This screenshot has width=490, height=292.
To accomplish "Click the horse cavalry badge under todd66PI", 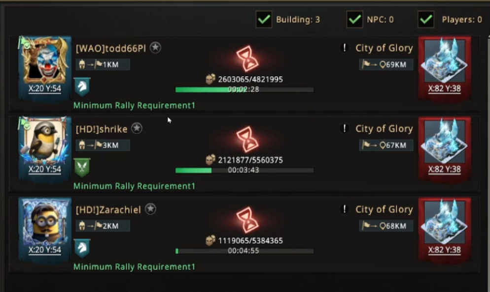I will click(x=82, y=87).
